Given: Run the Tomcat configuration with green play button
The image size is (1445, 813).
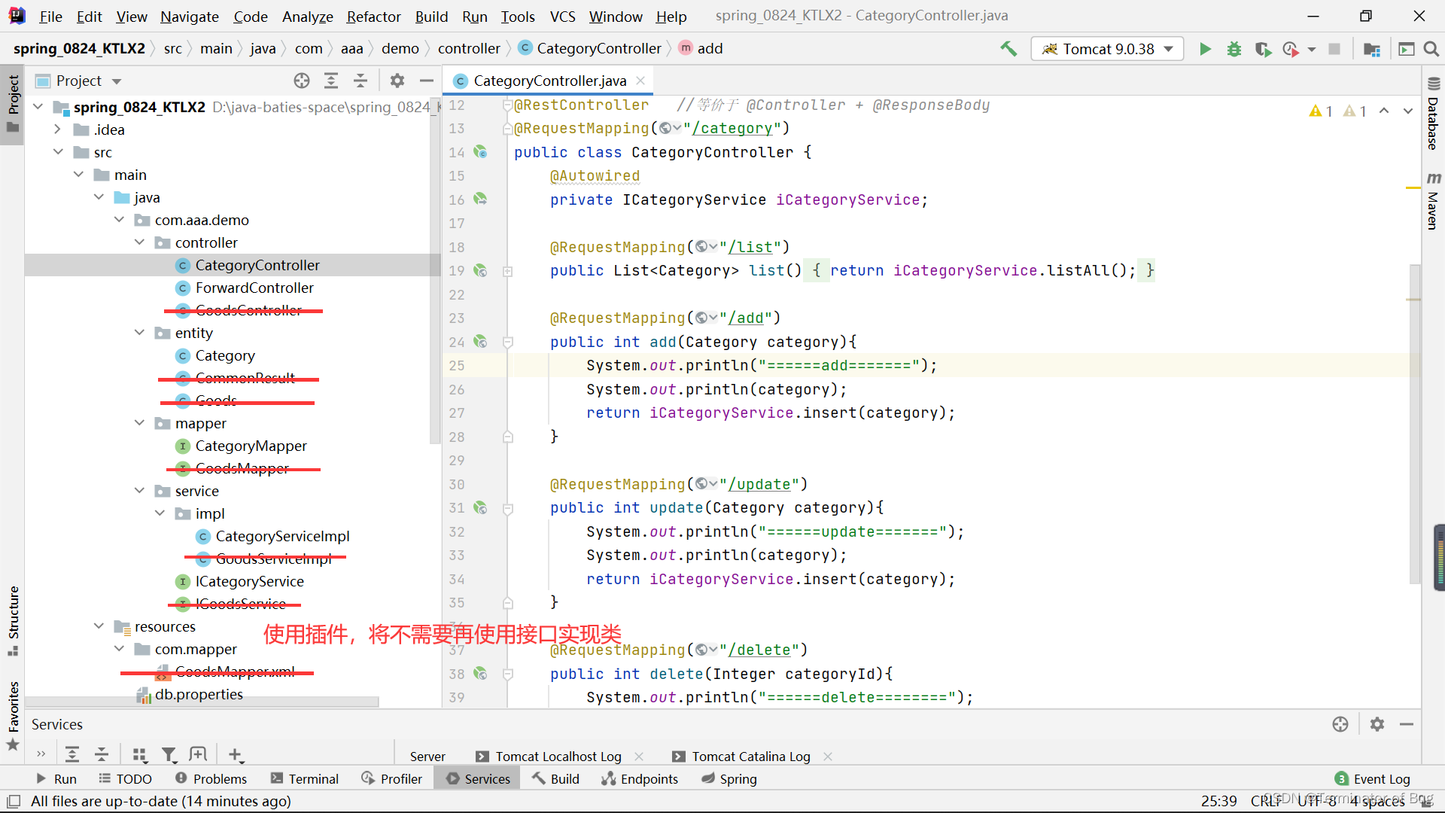Looking at the screenshot, I should [1205, 49].
